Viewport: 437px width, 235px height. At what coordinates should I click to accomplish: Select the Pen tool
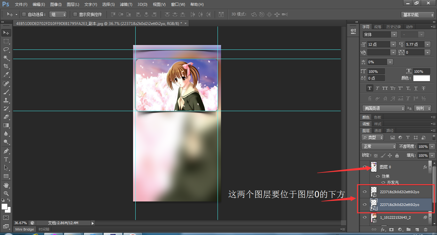[x=6, y=151]
